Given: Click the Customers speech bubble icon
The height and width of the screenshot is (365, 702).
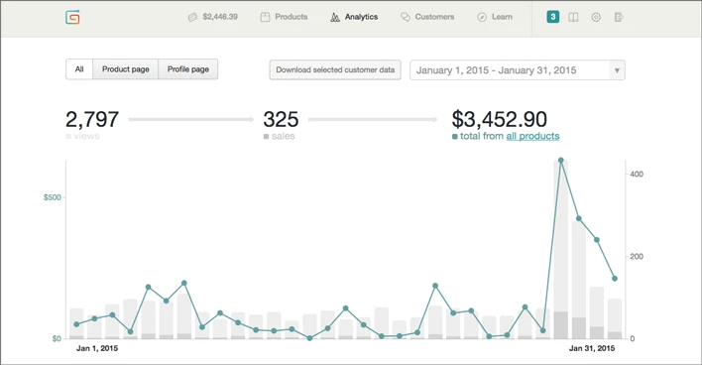Looking at the screenshot, I should [x=406, y=17].
